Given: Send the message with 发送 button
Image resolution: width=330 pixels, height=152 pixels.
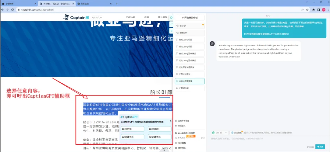Looking at the screenshot, I should 320,147.
